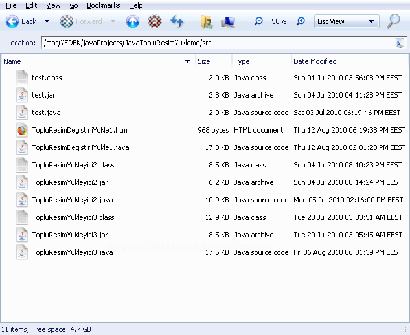This screenshot has width=410, height=335.
Task: Click the TopluResimYukleyici2.class icon
Action: point(22,165)
